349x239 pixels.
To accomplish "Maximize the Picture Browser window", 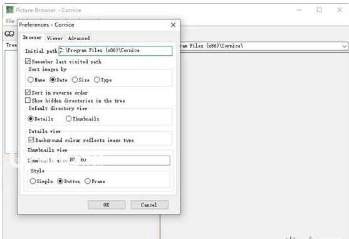I will click(319, 10).
